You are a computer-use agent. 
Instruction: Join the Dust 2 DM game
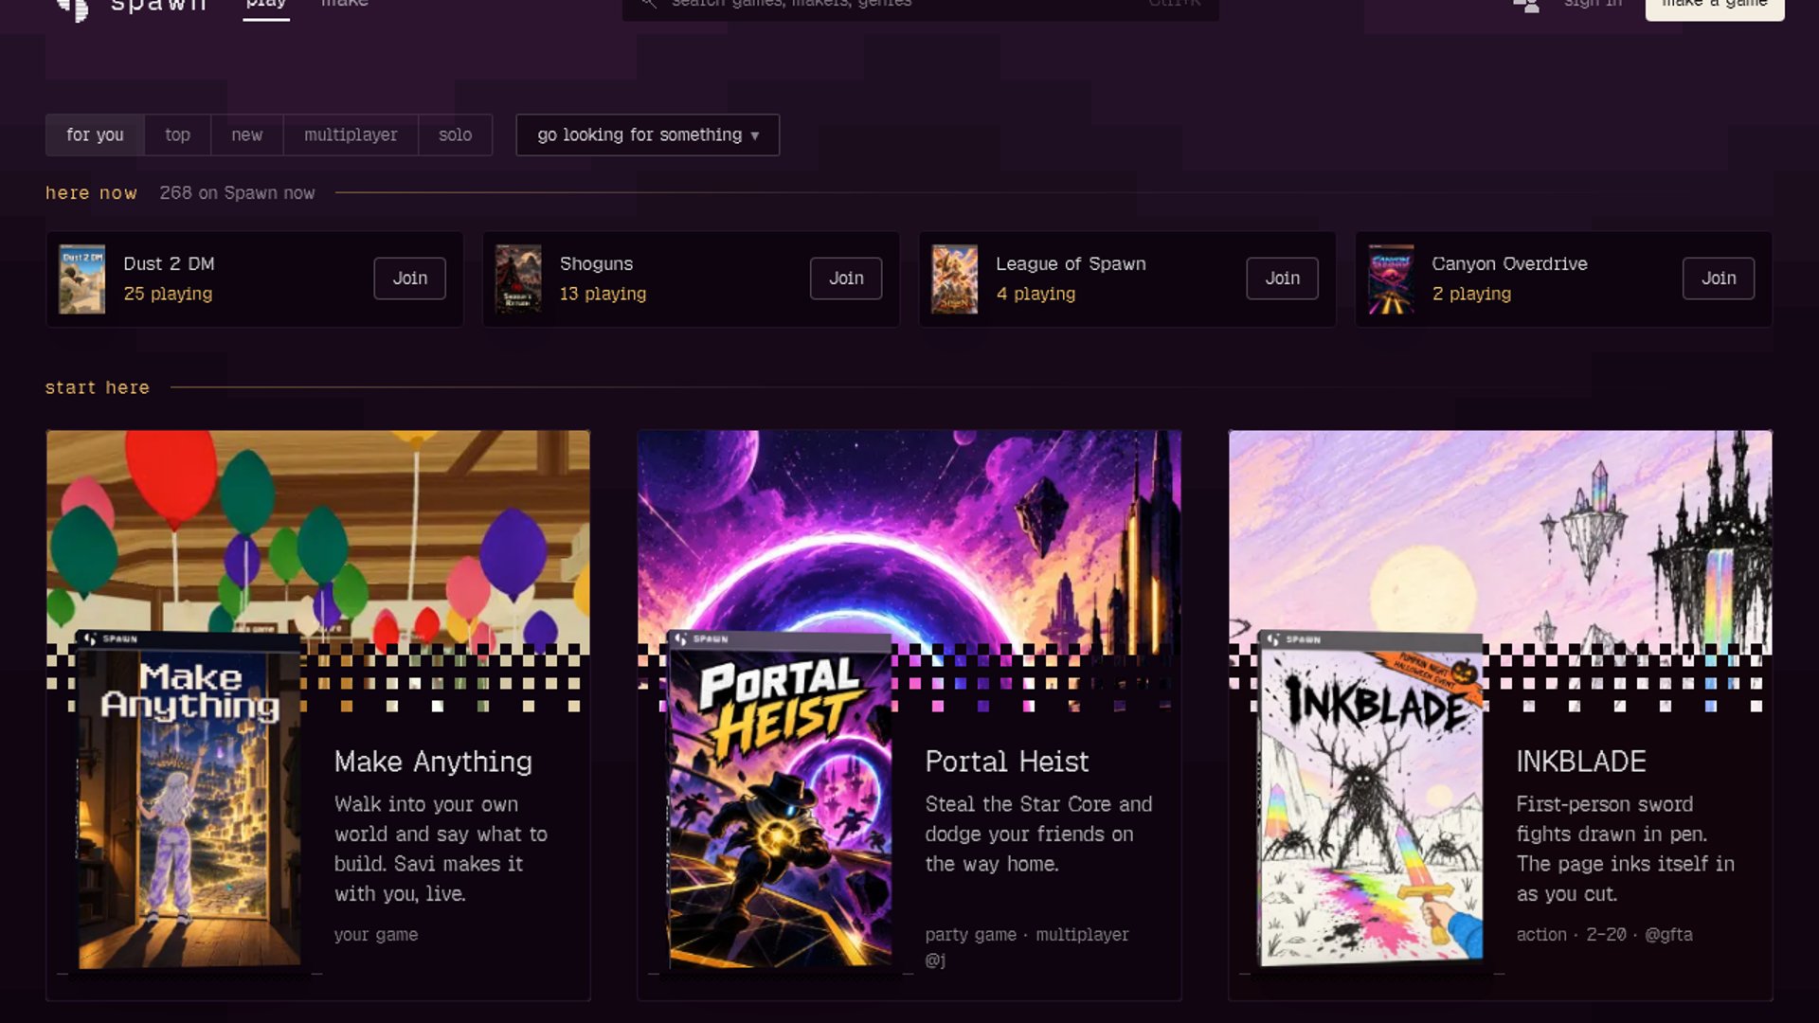(409, 278)
